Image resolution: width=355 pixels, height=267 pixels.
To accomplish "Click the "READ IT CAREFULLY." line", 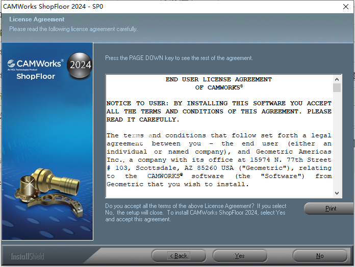I will coord(143,120).
